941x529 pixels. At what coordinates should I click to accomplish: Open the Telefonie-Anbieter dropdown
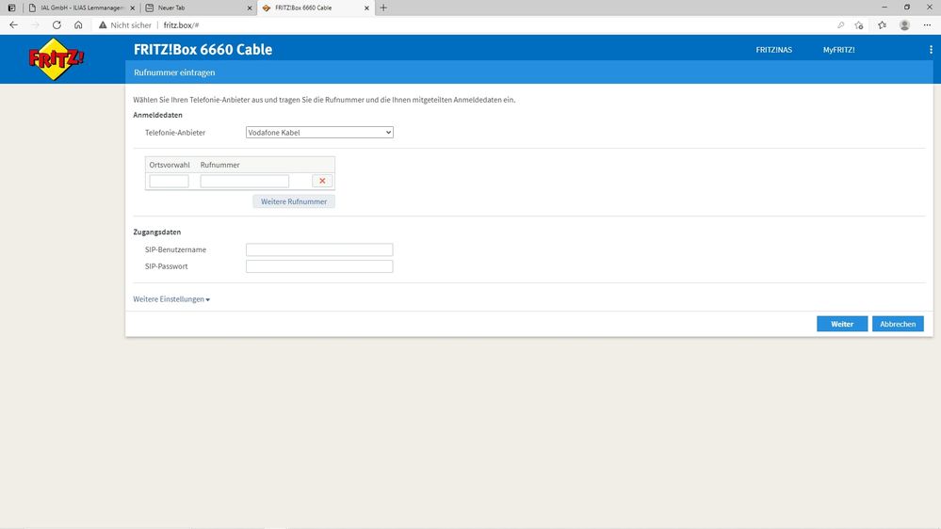coord(319,133)
